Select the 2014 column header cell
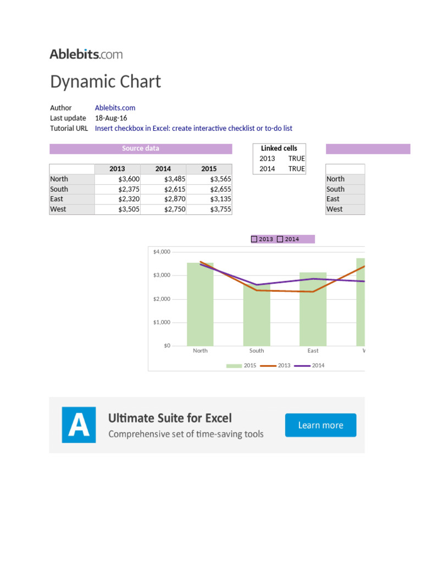This screenshot has width=422, height=563. [163, 169]
